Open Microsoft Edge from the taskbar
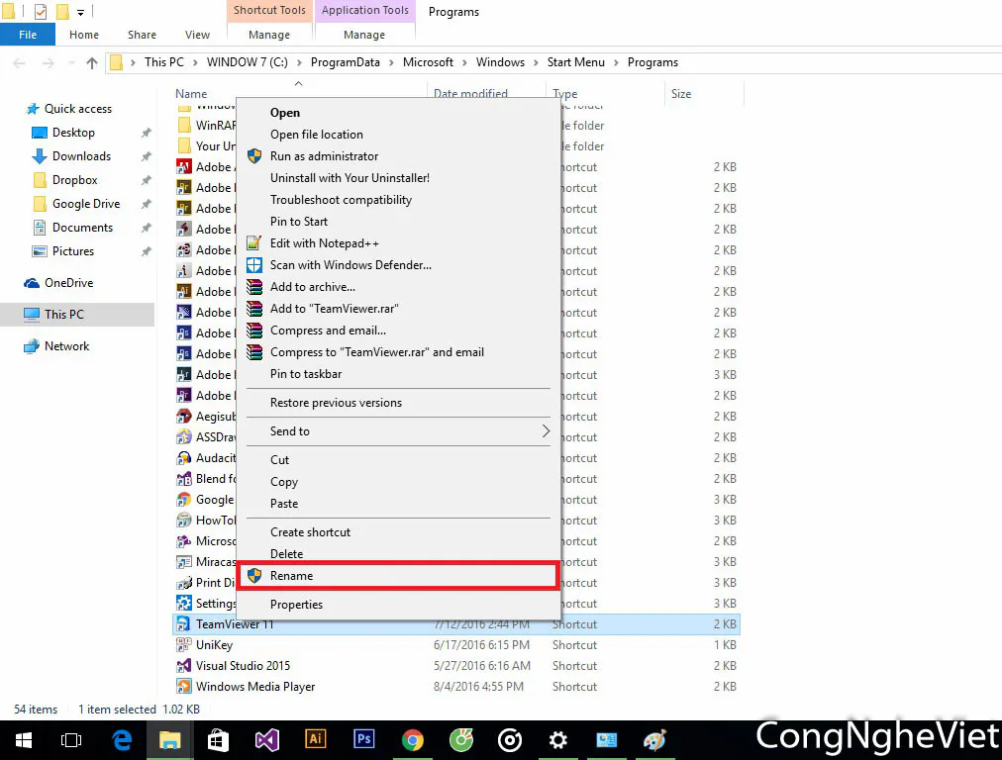 pos(122,739)
